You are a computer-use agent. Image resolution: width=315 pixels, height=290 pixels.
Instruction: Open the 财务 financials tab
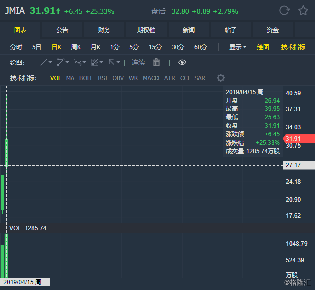104,30
